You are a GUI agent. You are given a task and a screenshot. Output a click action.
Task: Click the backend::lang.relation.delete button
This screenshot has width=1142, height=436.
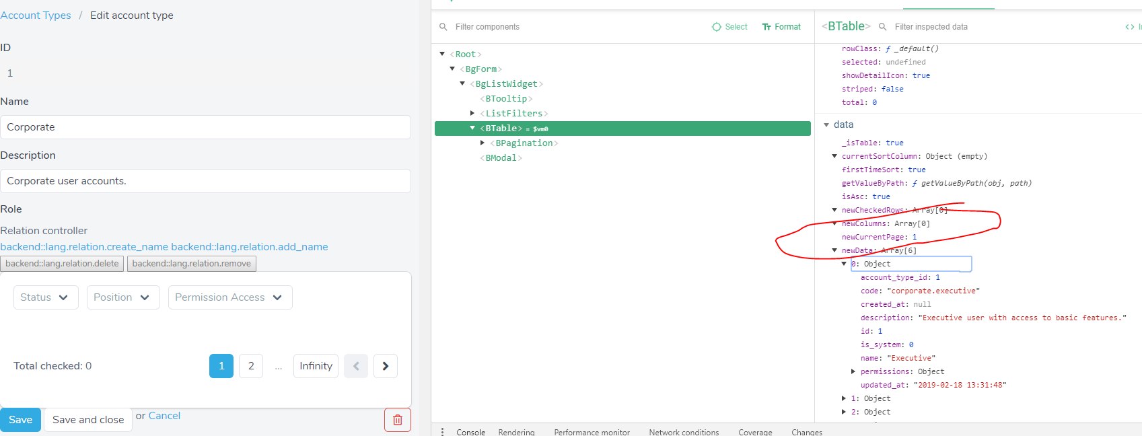pos(62,264)
